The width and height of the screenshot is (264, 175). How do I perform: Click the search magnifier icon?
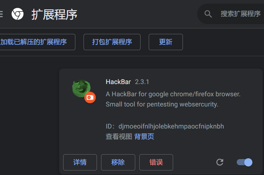pos(208,14)
